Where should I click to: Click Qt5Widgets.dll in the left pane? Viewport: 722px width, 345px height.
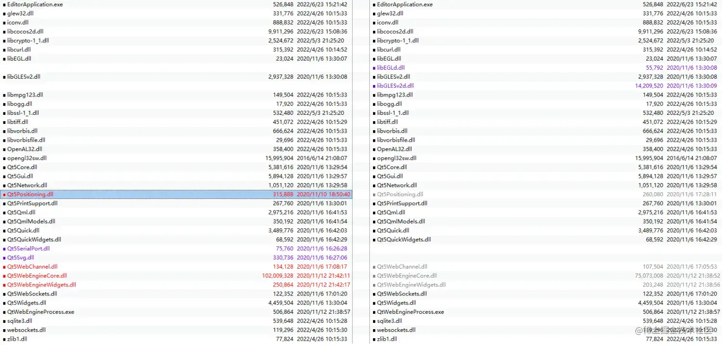coord(26,303)
